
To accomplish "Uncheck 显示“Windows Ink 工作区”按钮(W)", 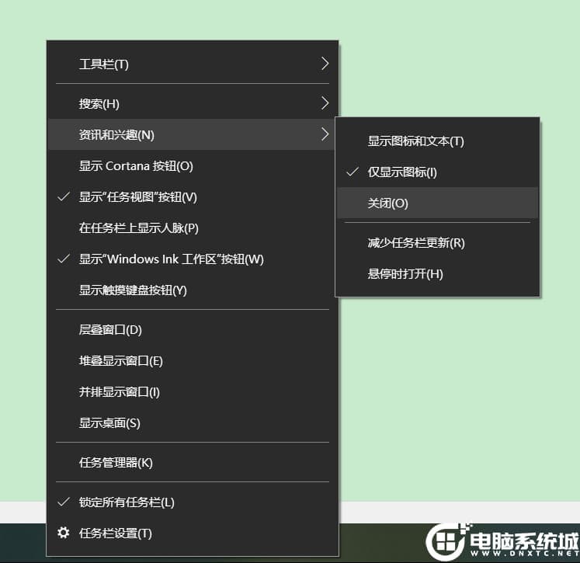I will coord(193,259).
